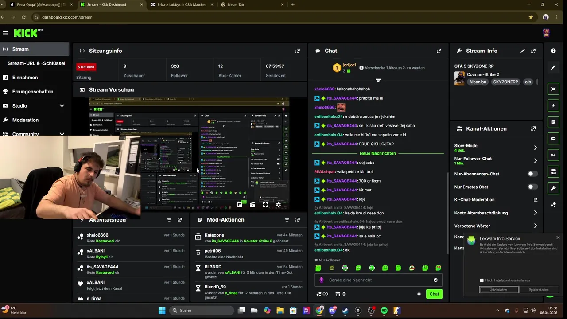Pop out the Stream-Info panel
This screenshot has height=319, width=567.
[533, 51]
